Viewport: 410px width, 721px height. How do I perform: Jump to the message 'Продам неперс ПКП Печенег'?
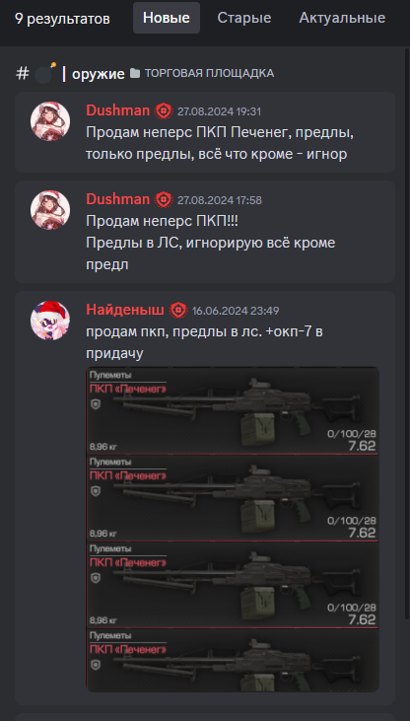coord(205,132)
